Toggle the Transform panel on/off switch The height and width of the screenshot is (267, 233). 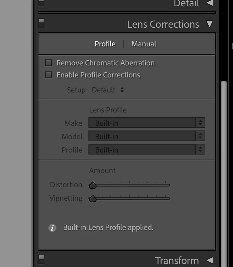(x=41, y=259)
